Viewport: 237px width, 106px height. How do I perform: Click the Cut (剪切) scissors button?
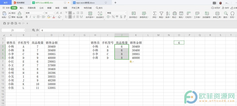(12, 13)
